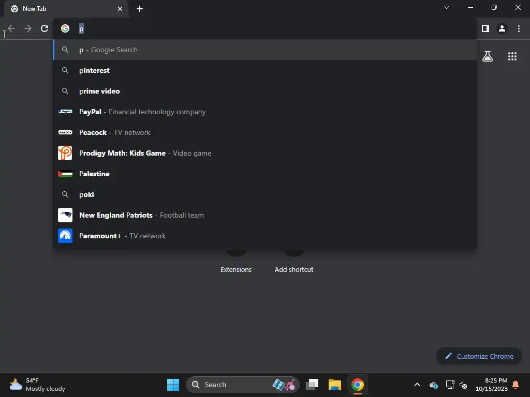Select the New Tab tab

pyautogui.click(x=66, y=9)
